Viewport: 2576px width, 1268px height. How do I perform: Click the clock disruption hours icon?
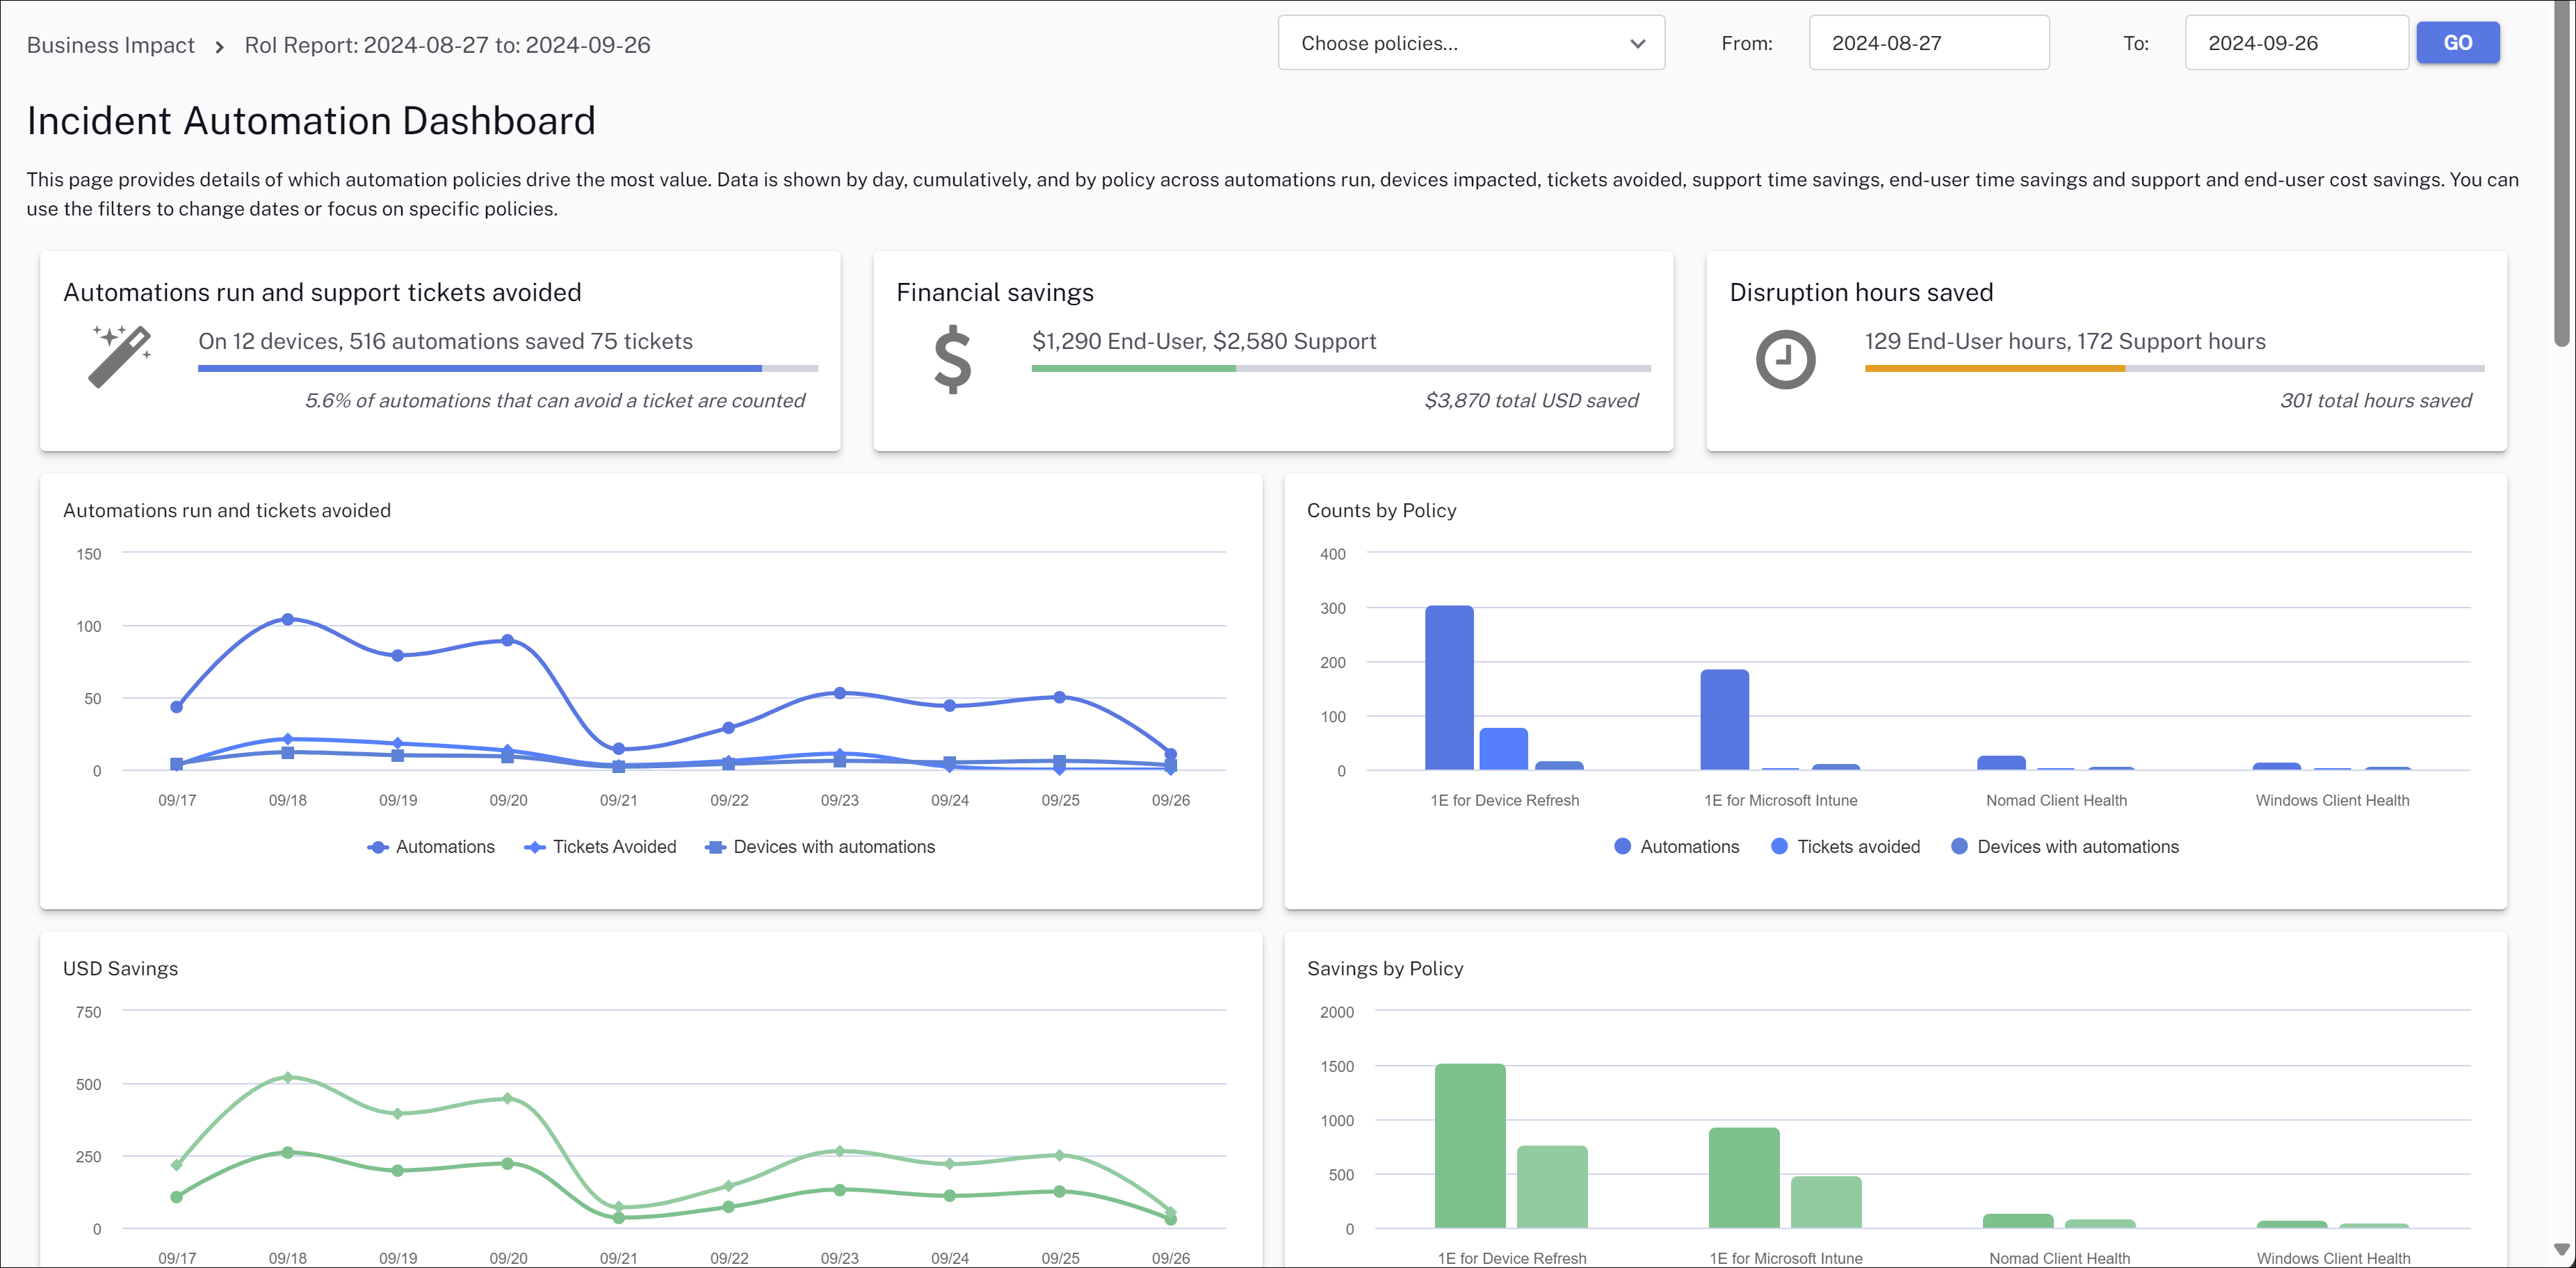pyautogui.click(x=1785, y=359)
